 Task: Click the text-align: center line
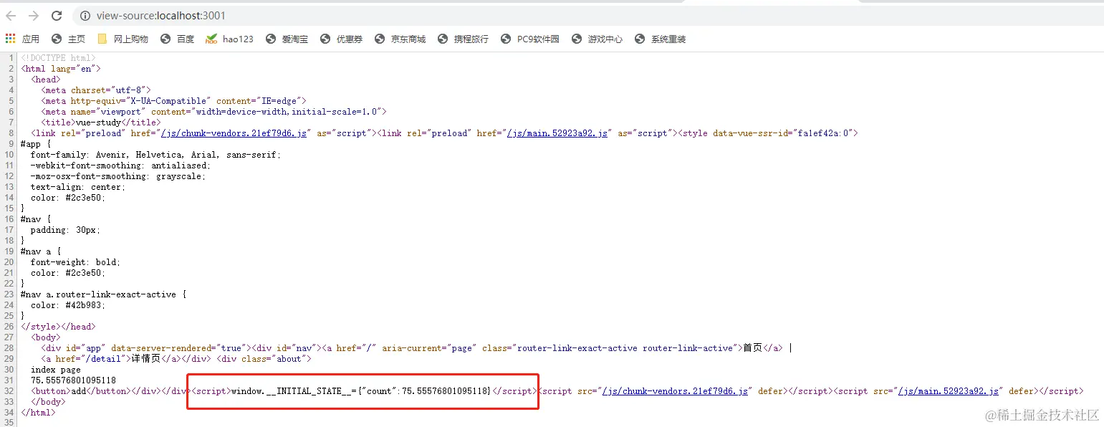[78, 187]
